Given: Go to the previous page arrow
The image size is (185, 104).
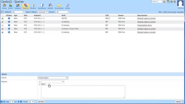Looking at the screenshot, I should click(x=4, y=102).
